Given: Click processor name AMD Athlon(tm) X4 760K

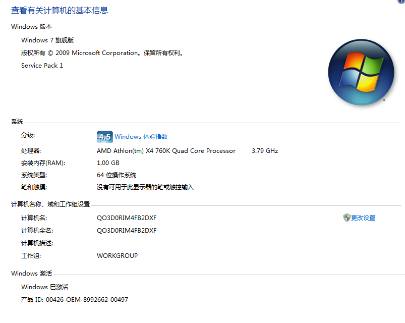Looking at the screenshot, I should [166, 150].
